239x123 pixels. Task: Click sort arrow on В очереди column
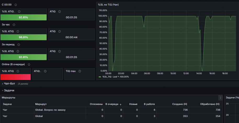120,104
